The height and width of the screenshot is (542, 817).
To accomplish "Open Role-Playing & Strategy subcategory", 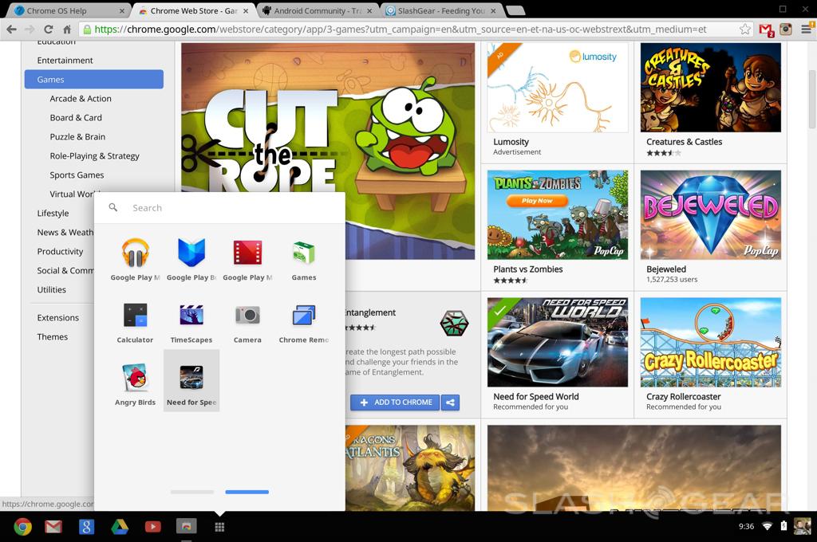I will (x=94, y=155).
